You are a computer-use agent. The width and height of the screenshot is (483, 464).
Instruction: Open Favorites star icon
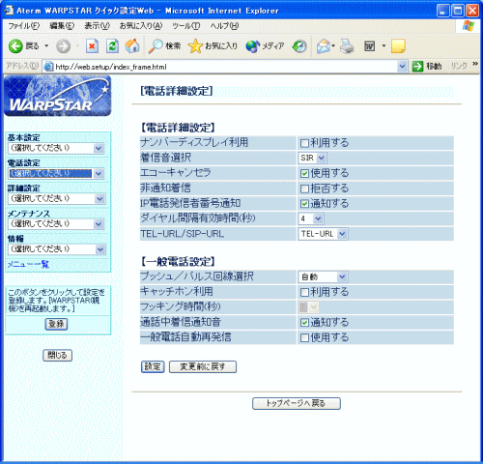pyautogui.click(x=195, y=46)
